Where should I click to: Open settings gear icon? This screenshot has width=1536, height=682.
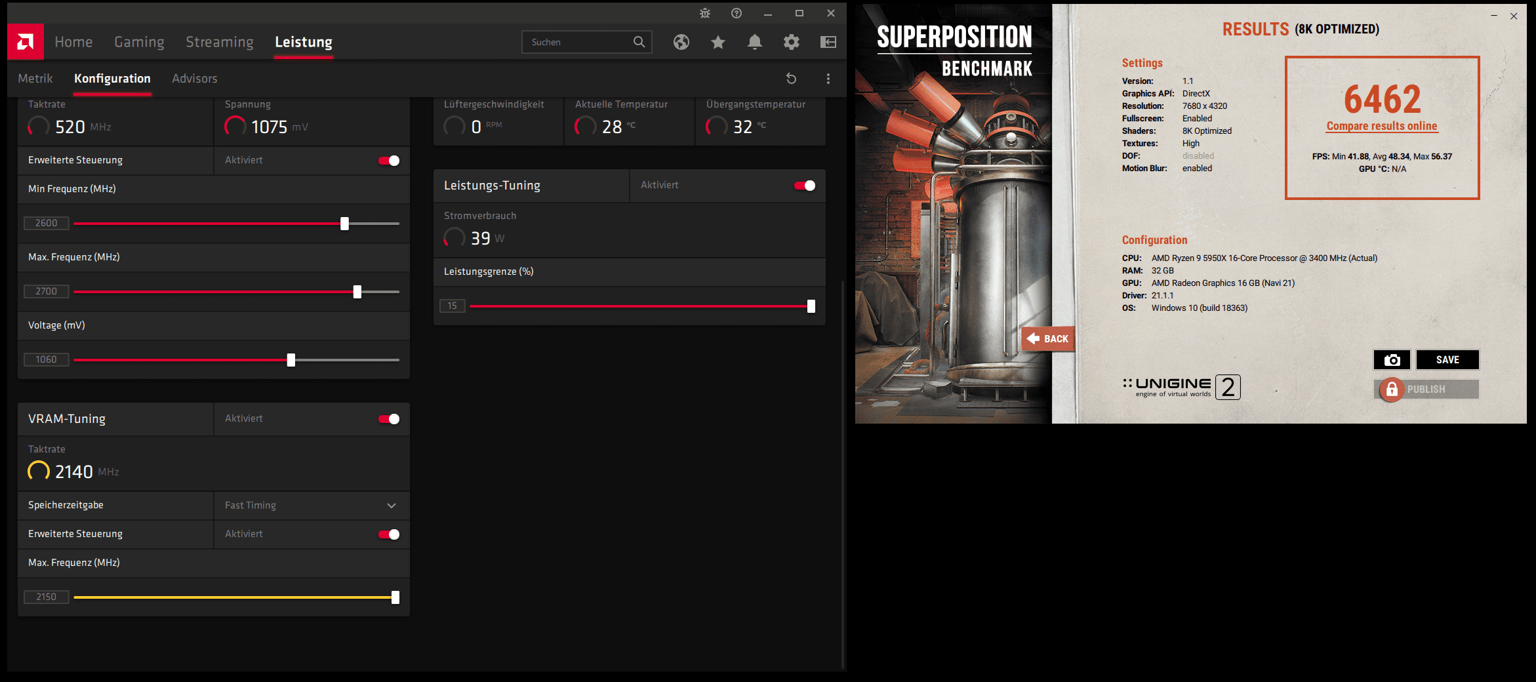click(792, 42)
